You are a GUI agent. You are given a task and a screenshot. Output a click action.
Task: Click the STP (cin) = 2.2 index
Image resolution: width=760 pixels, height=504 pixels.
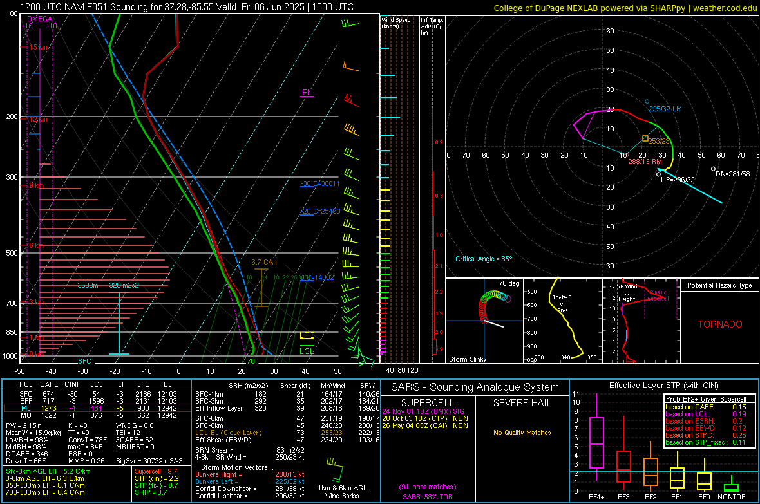157,478
